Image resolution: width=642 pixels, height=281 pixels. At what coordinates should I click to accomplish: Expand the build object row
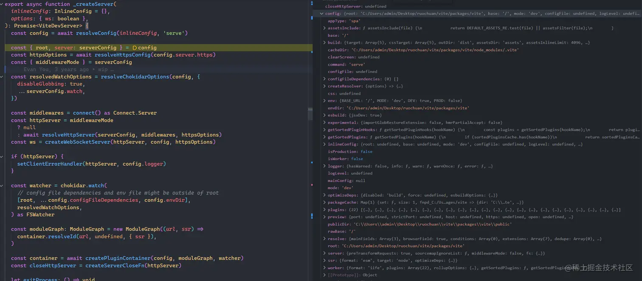[x=324, y=42]
